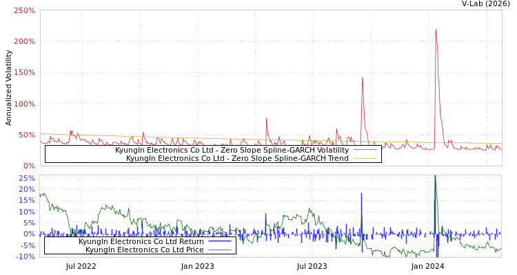Select the Price legend line swatch

tap(219, 250)
